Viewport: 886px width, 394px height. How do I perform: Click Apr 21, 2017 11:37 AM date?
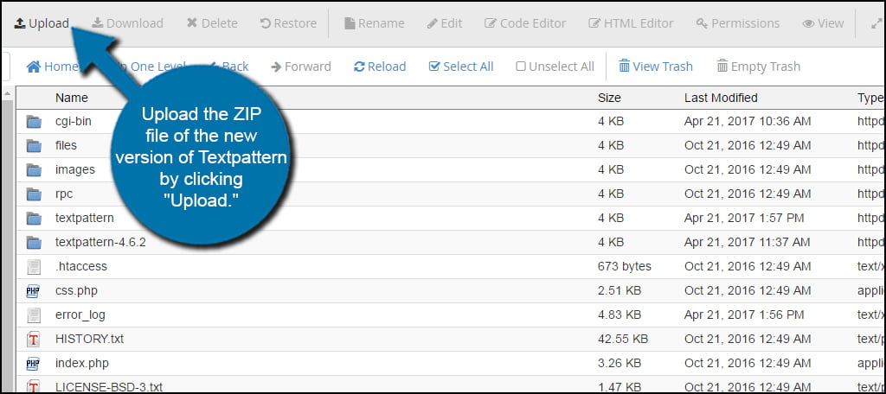pyautogui.click(x=747, y=242)
